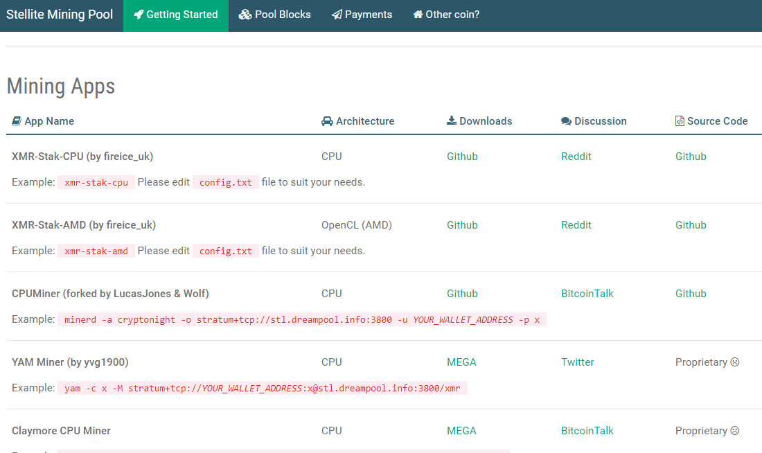Click the home icon beside Other coin
The height and width of the screenshot is (453, 762).
pos(418,15)
